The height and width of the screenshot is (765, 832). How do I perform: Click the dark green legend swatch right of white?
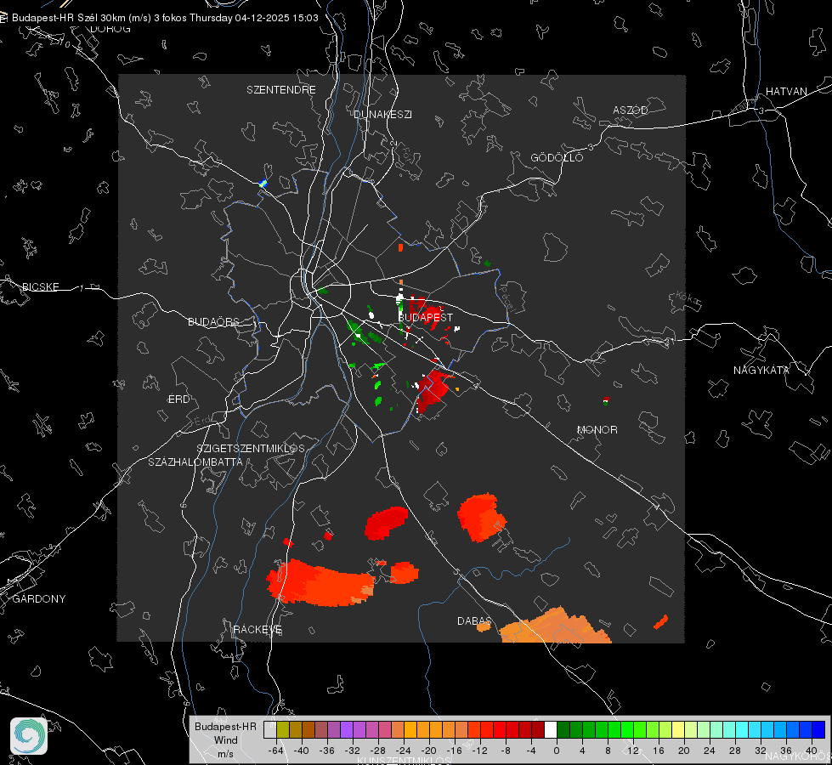[x=563, y=730]
